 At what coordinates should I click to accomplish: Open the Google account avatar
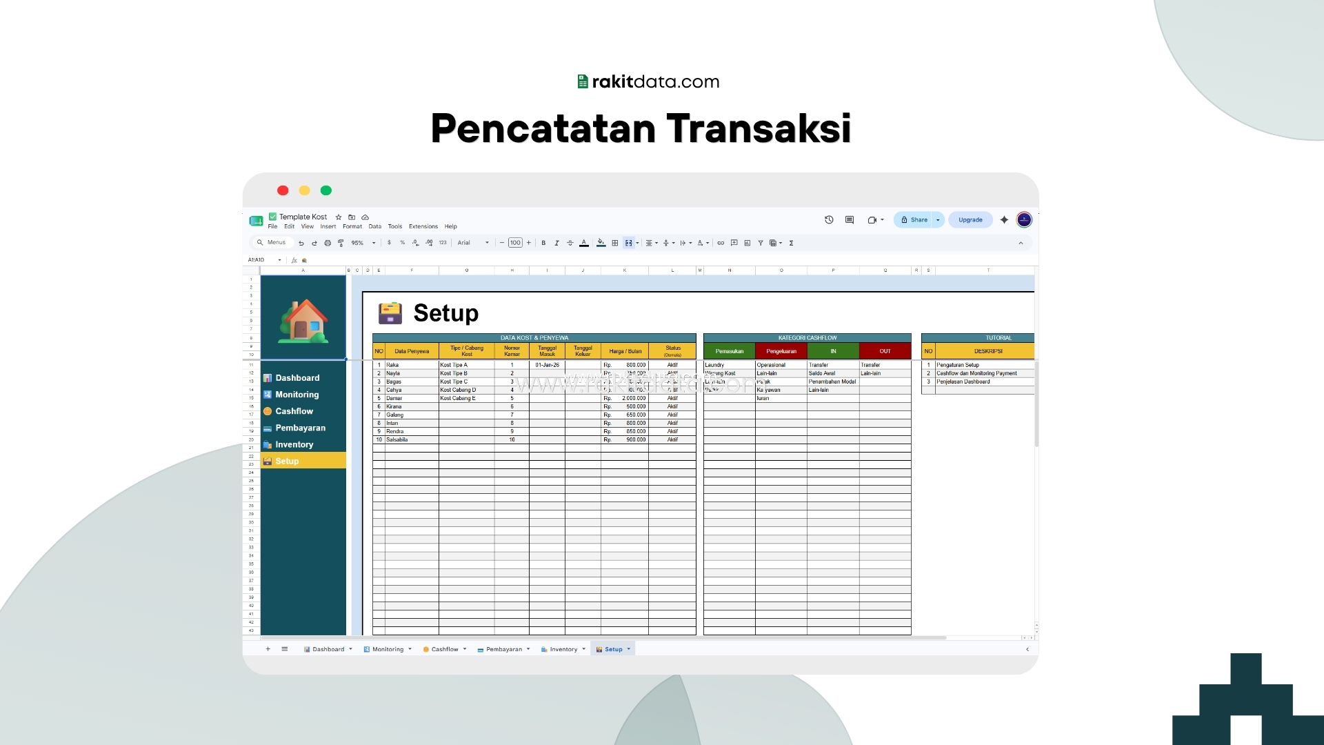[x=1024, y=220]
